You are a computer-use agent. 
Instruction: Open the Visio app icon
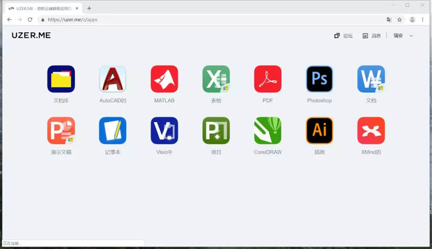(164, 131)
